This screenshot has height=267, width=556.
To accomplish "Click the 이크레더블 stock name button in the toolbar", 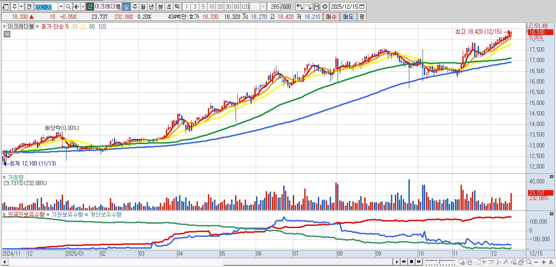I will (108, 7).
